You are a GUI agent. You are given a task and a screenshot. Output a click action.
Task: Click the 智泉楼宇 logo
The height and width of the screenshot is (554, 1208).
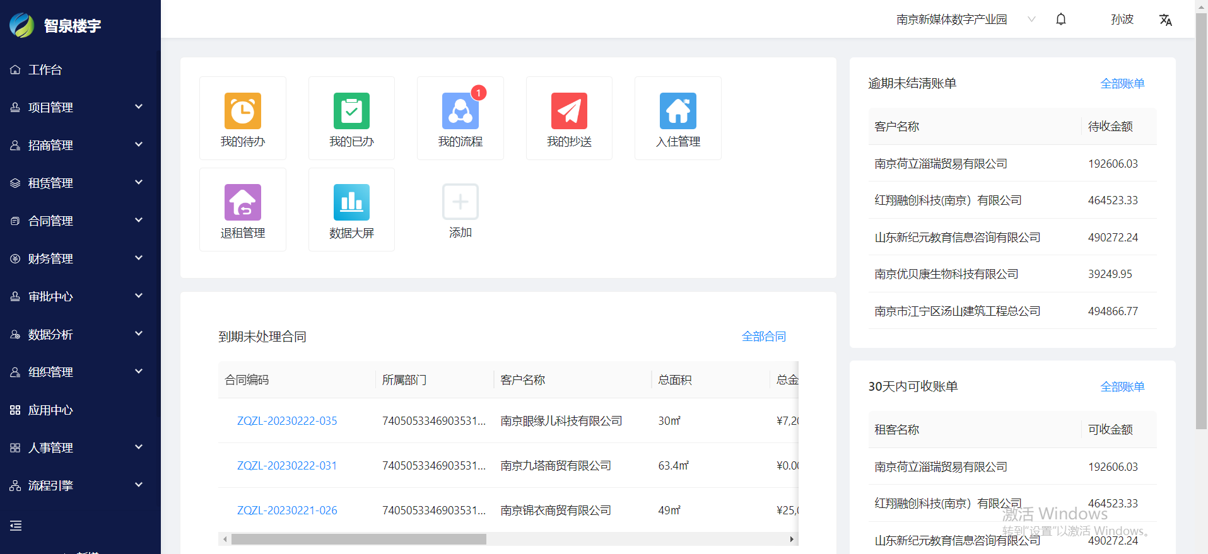click(x=22, y=26)
